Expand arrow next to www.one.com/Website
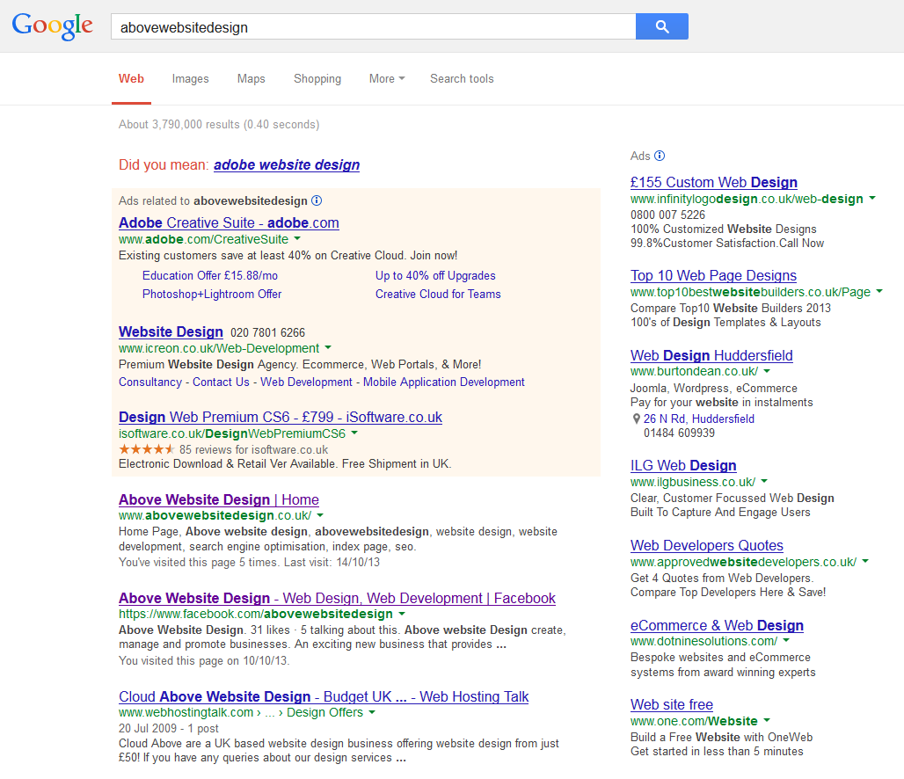The width and height of the screenshot is (904, 779). point(767,720)
